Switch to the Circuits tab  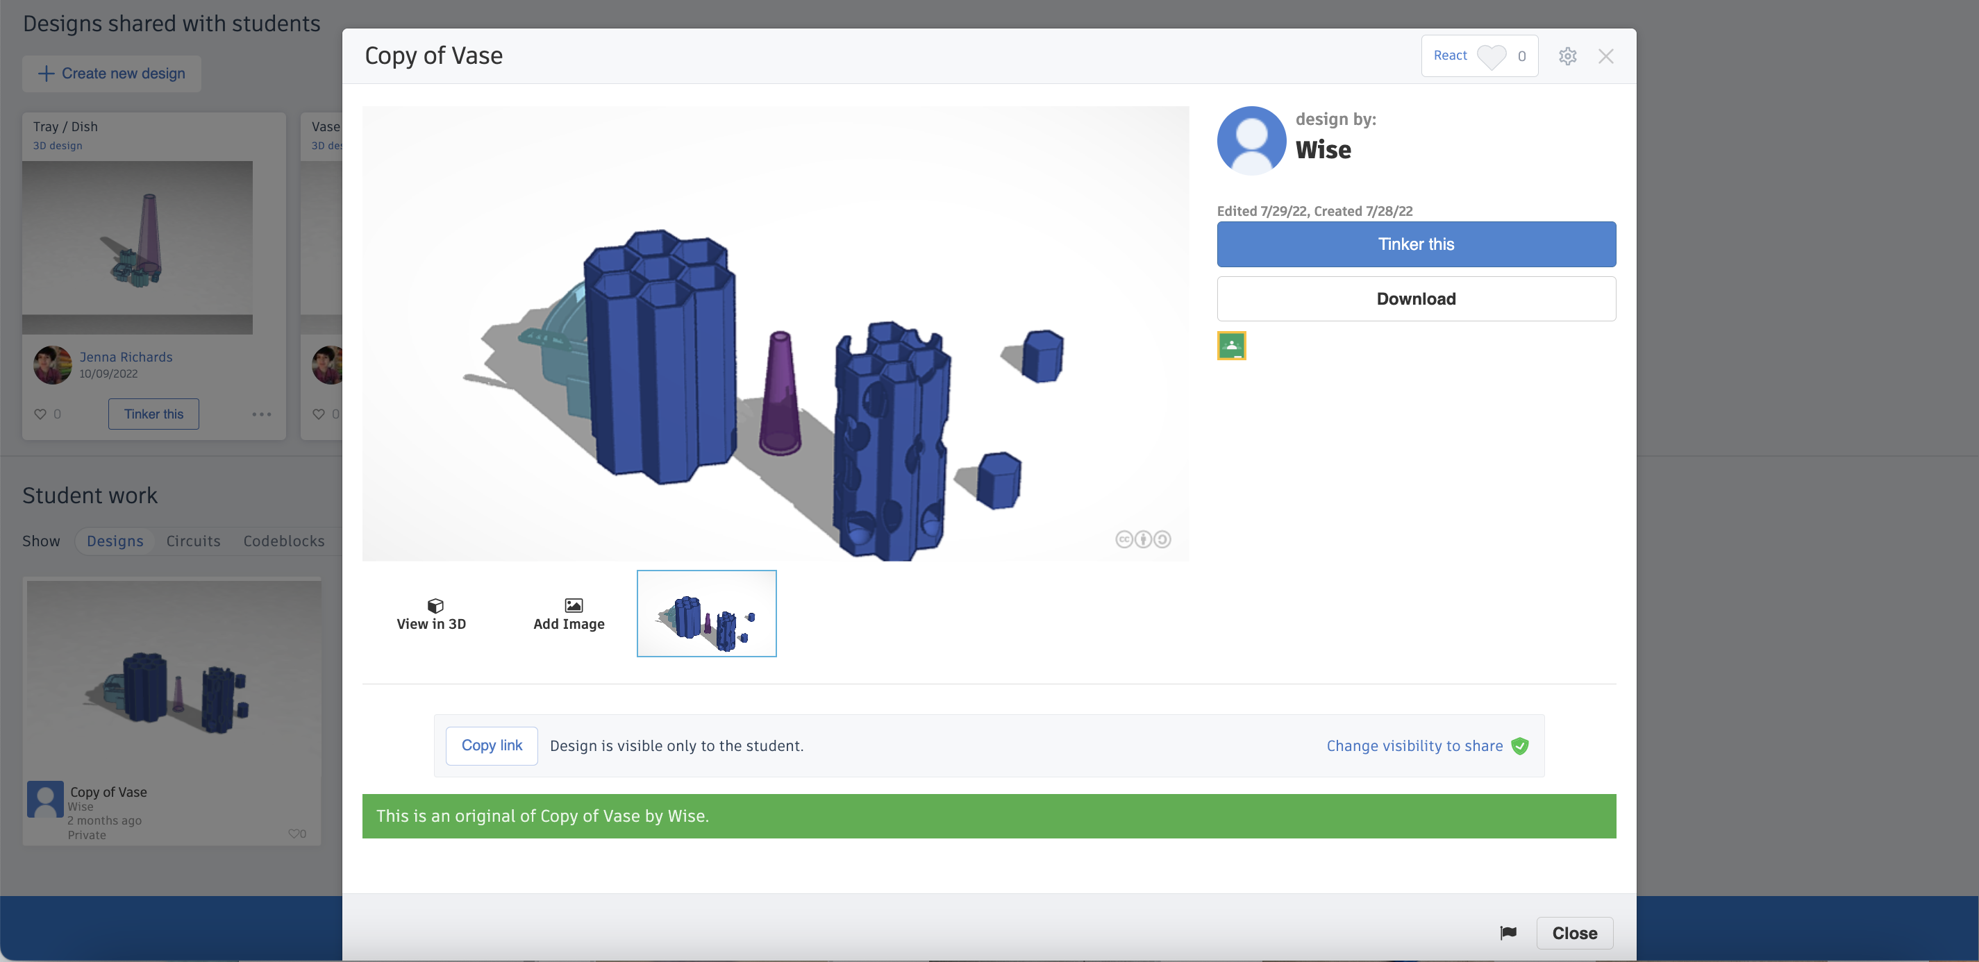(193, 541)
